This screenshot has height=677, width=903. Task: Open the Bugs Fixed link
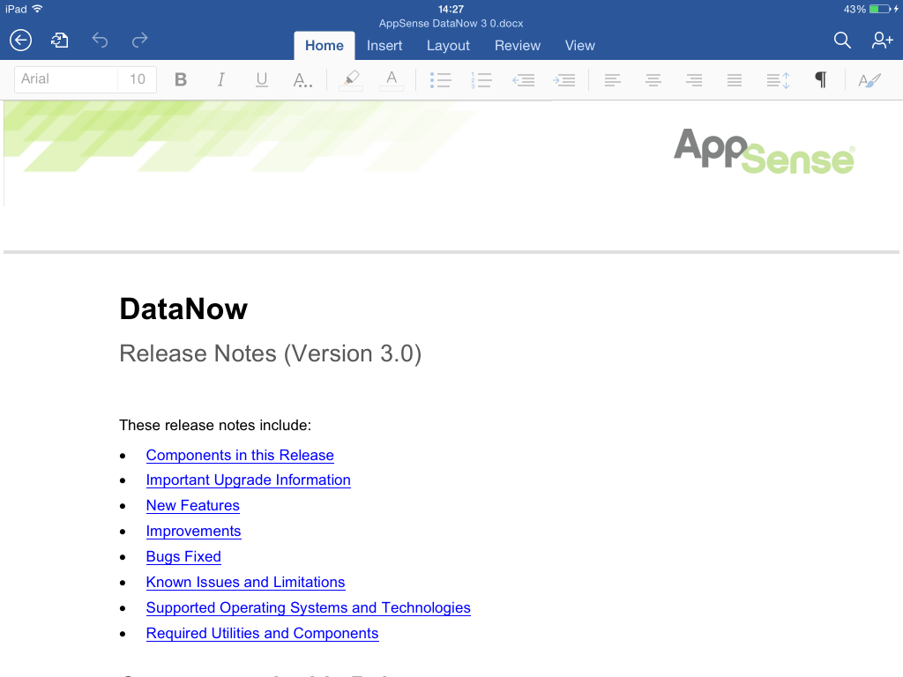click(x=183, y=557)
